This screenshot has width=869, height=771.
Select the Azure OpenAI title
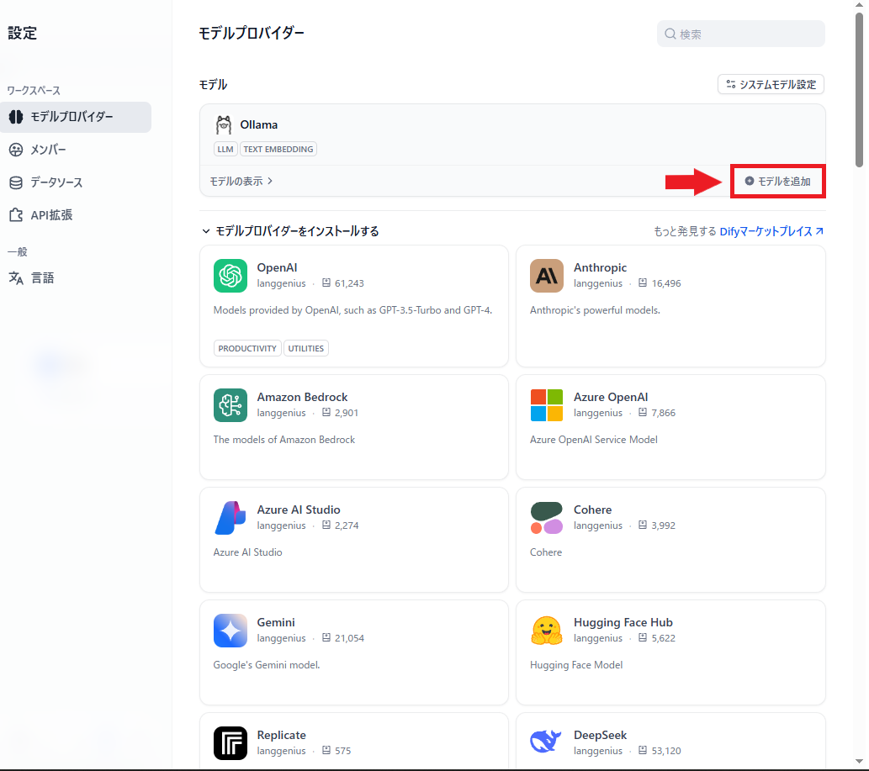pos(611,397)
